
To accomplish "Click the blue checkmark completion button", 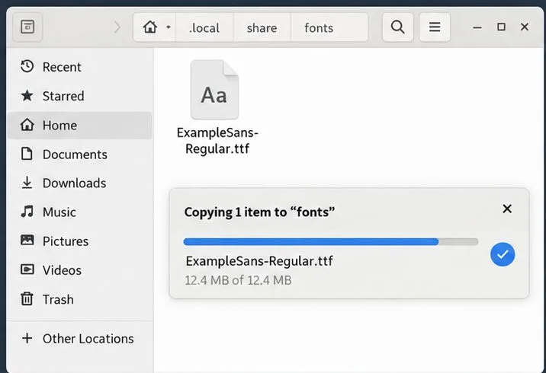I will coord(503,254).
